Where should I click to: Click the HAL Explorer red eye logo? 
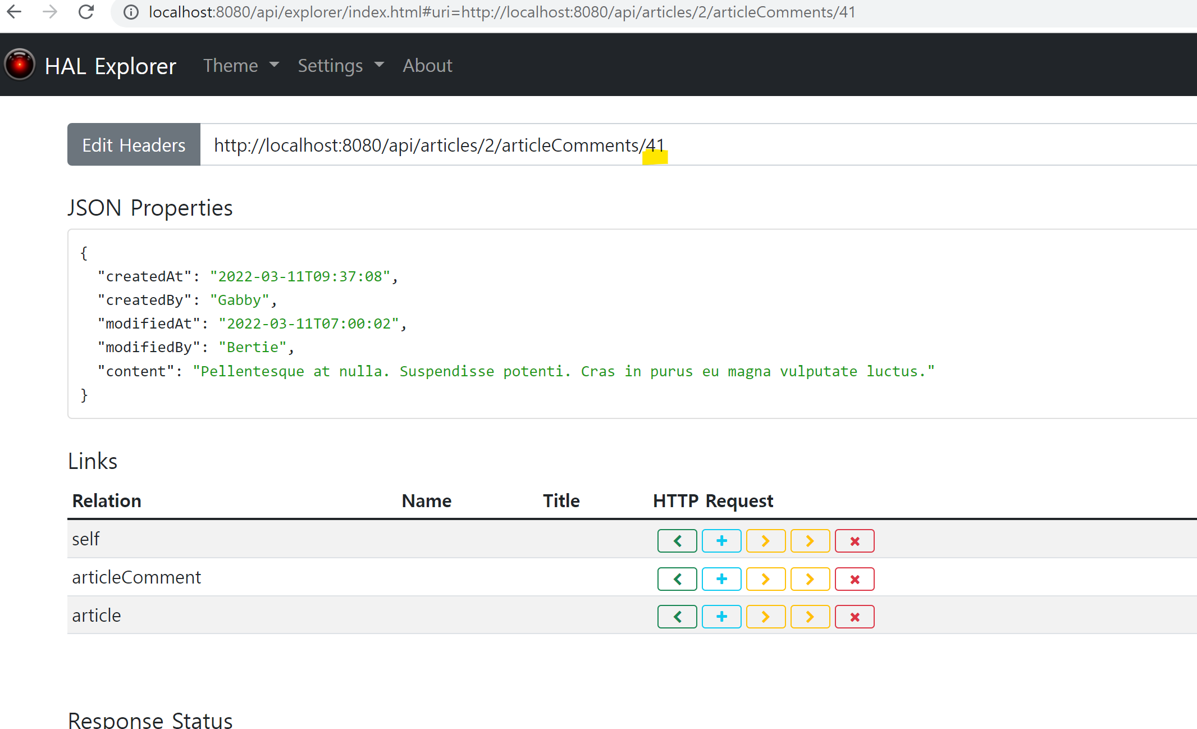click(x=20, y=65)
